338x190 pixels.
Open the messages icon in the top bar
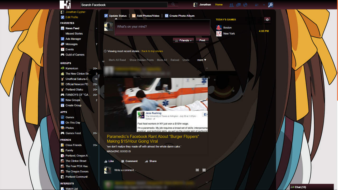point(238,5)
